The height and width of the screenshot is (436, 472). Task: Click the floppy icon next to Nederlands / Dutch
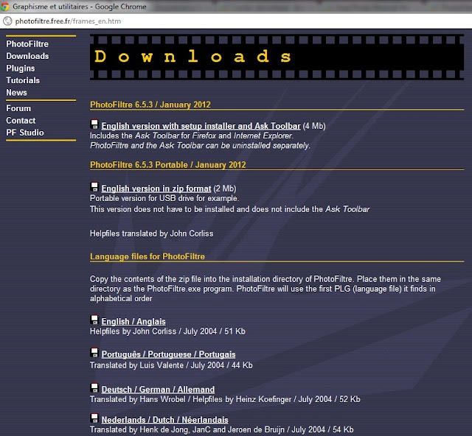click(x=94, y=418)
